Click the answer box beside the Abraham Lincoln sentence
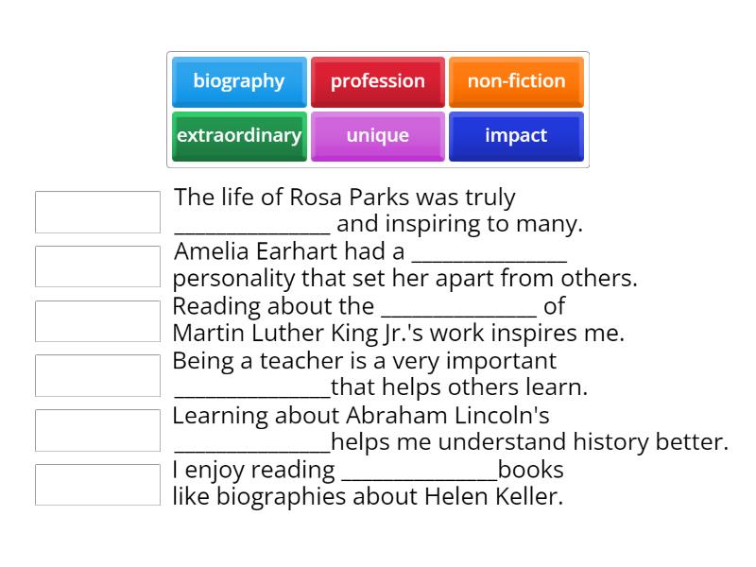756x567 pixels. tap(97, 429)
